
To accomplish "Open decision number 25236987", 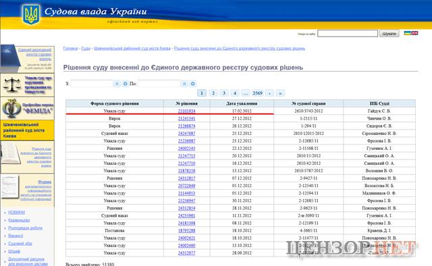I will (186, 141).
